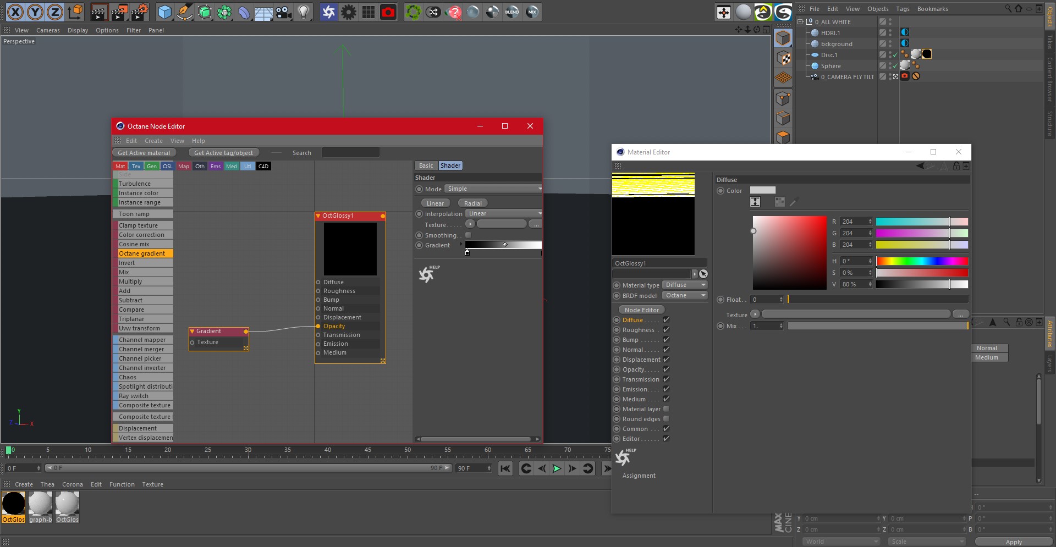Image resolution: width=1056 pixels, height=547 pixels.
Task: Disable the Opacity channel checkbox
Action: (x=666, y=369)
